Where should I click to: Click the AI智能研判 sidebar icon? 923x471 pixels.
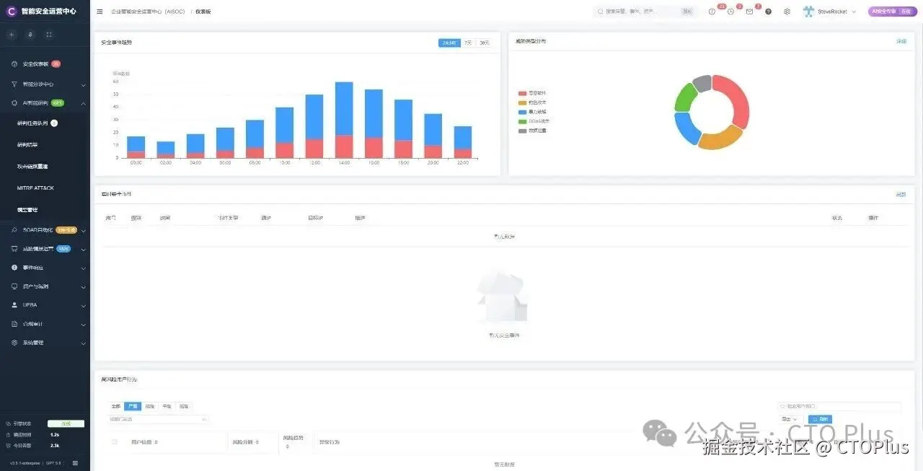pyautogui.click(x=14, y=103)
